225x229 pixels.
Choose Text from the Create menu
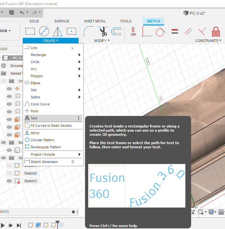click(53, 118)
